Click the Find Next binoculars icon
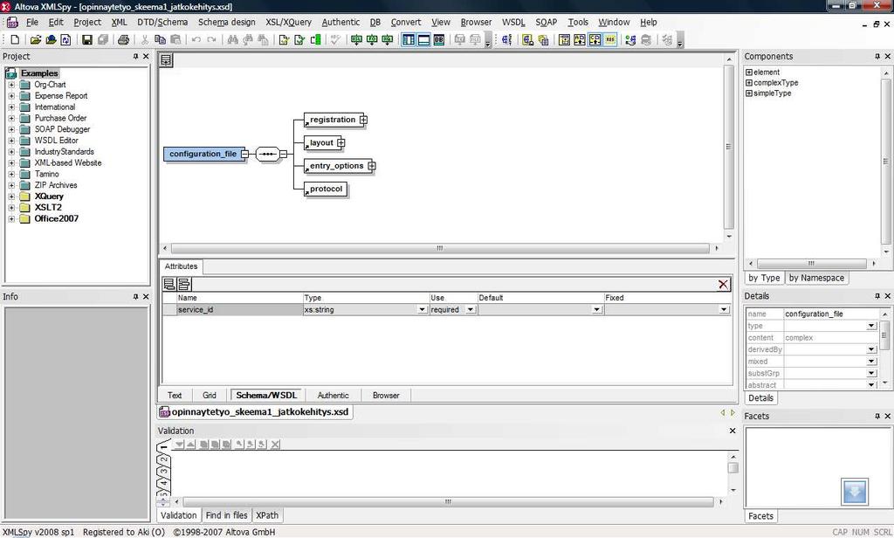This screenshot has height=538, width=894. (x=247, y=40)
